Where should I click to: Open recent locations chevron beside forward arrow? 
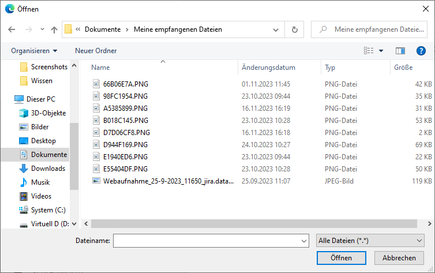click(x=42, y=29)
